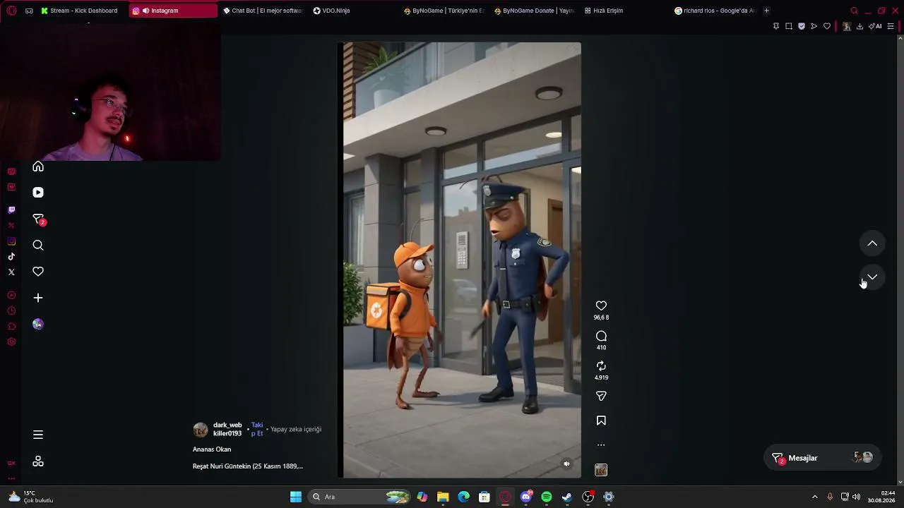Switch to ByNoGame Türkiye'nin tab
The image size is (904, 508).
[x=444, y=11]
